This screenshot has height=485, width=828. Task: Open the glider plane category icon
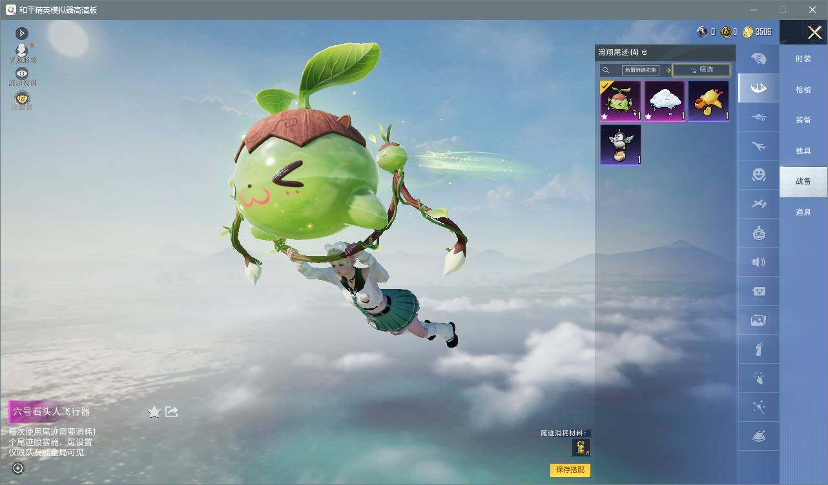point(759,204)
